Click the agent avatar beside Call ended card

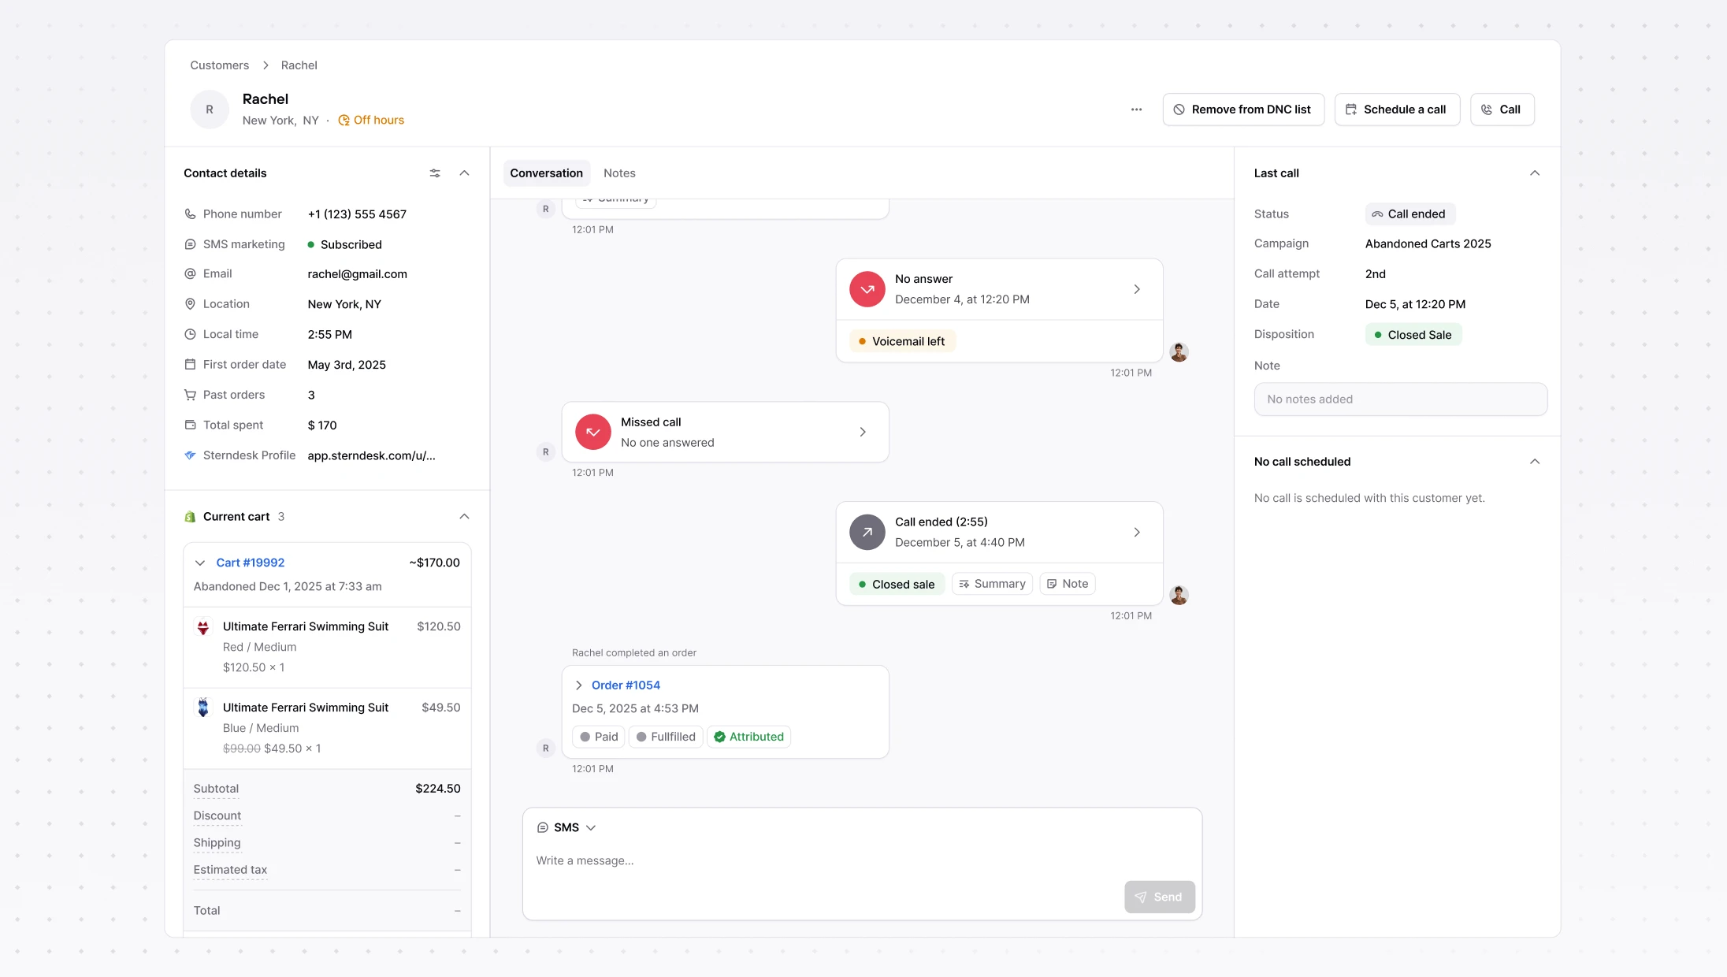[x=1179, y=595]
